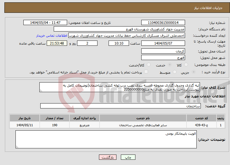Click the resize grip of description text area
This screenshot has height=165, width=230.
pyautogui.click(x=41, y=91)
